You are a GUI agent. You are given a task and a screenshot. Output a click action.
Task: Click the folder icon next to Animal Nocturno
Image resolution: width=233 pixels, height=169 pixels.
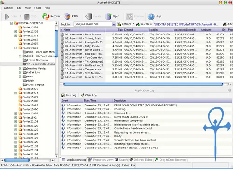25,60
